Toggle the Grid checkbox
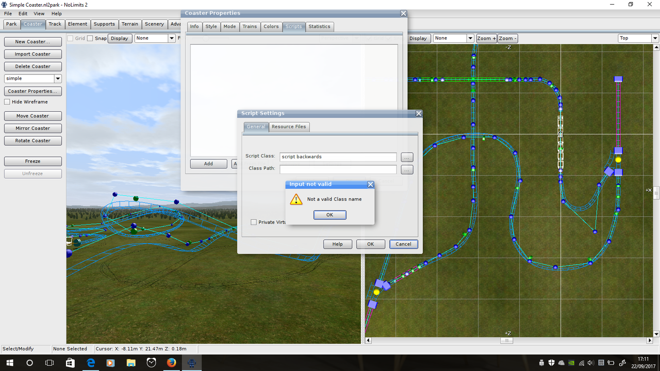 pos(71,38)
